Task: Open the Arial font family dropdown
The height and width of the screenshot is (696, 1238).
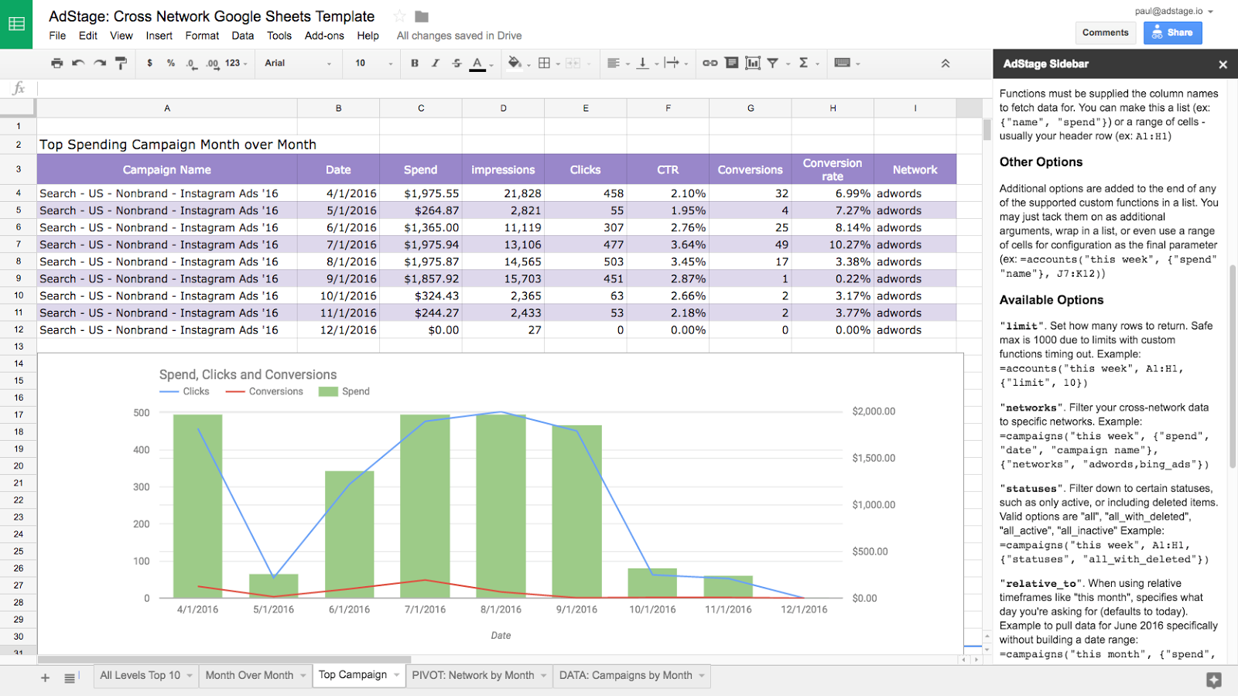Action: pos(297,63)
